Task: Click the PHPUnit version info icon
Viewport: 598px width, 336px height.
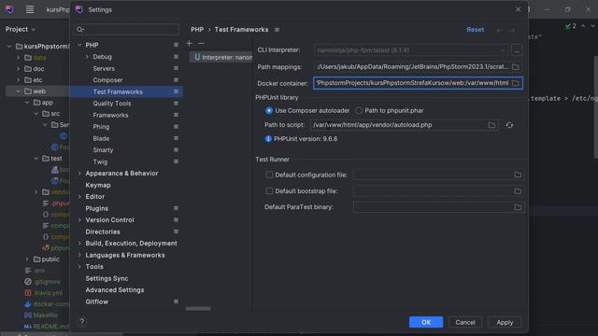Action: 268,139
